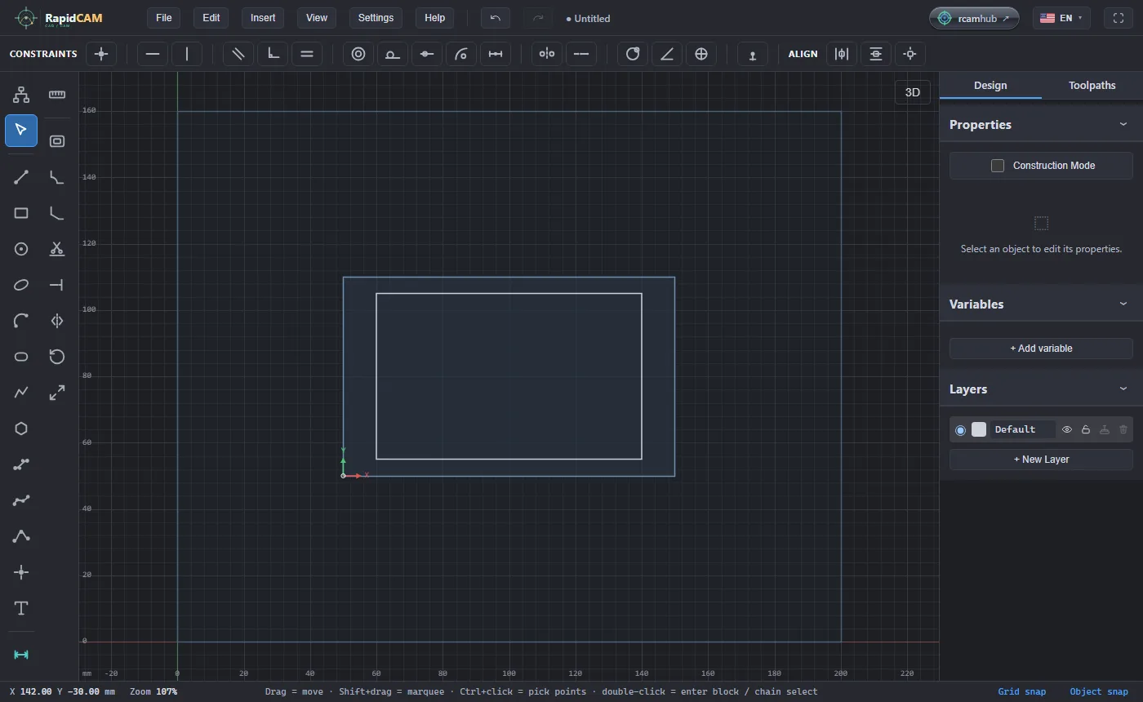Click the + New Layer button

pyautogui.click(x=1041, y=460)
